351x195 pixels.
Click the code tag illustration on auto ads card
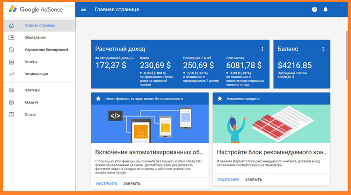pyautogui.click(x=115, y=116)
